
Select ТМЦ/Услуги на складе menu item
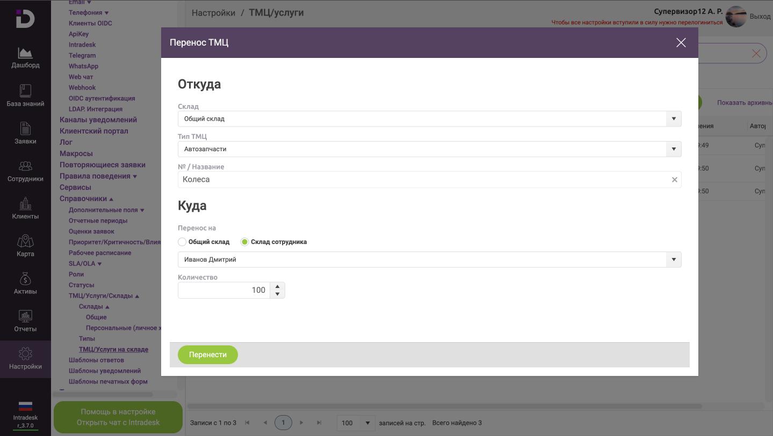[113, 349]
